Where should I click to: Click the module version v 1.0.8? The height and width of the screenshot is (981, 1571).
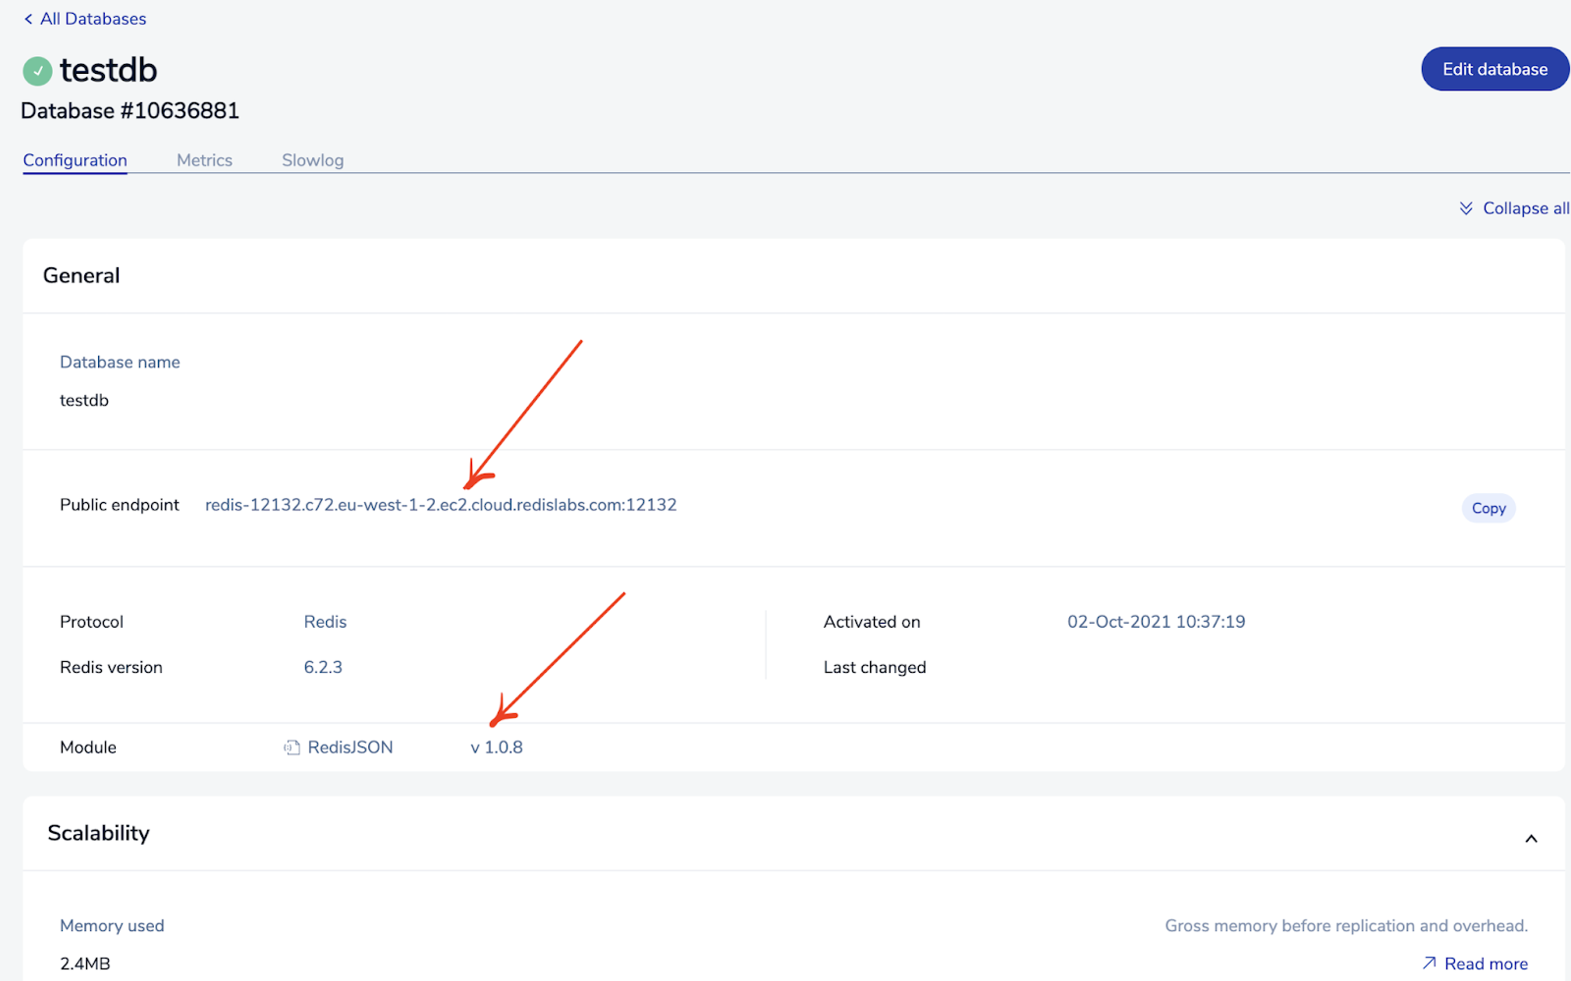(x=496, y=747)
